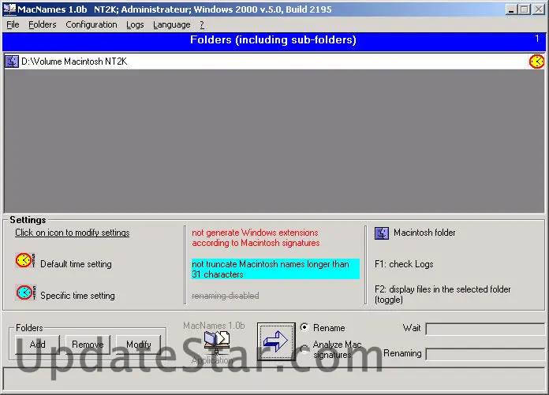Select the D:\Volume Macintosh NT2K folder row
The height and width of the screenshot is (395, 549).
coord(274,61)
